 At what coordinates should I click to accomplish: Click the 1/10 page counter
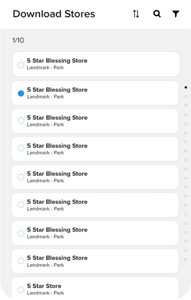point(18,40)
